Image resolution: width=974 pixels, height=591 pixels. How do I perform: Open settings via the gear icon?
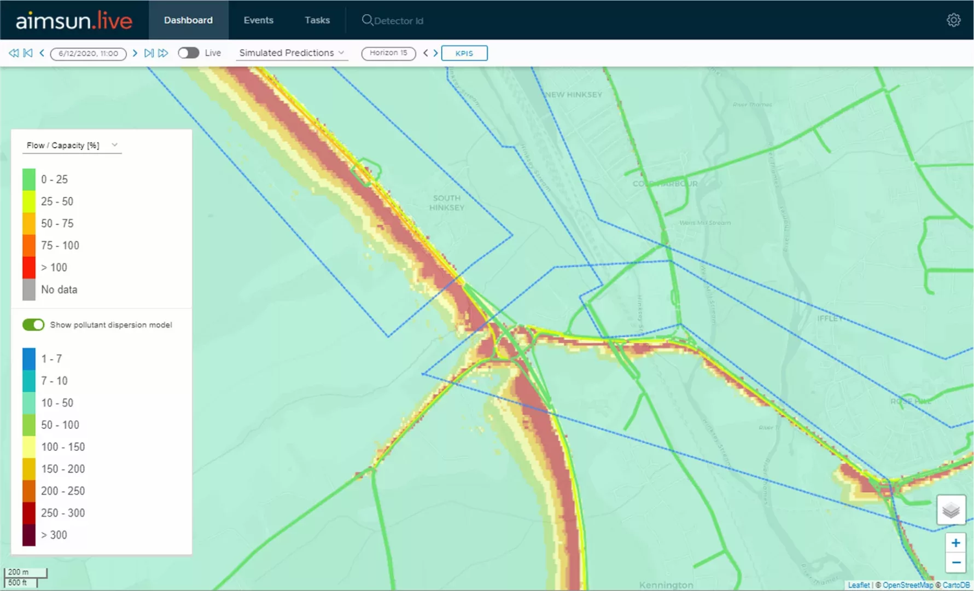pos(953,20)
